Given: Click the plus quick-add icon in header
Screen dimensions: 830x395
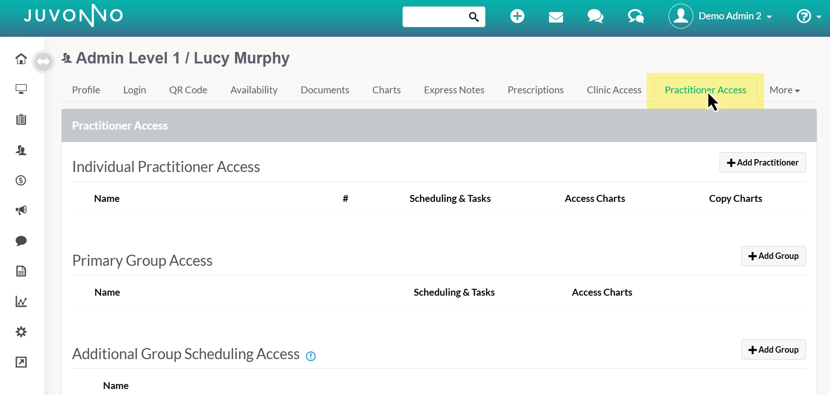Looking at the screenshot, I should [x=517, y=16].
